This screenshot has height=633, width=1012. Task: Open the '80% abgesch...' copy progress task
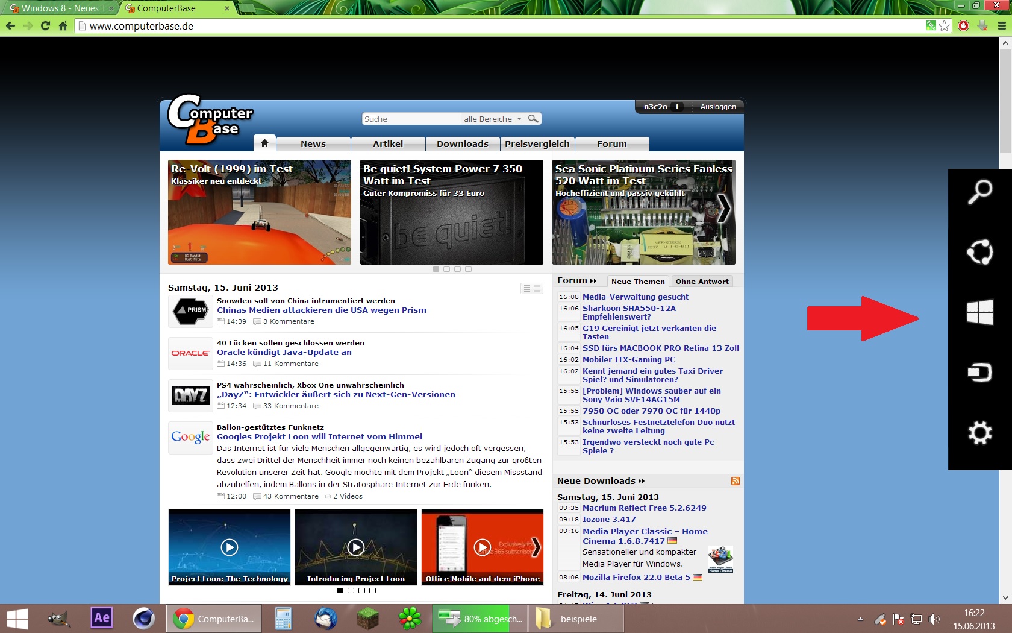tap(480, 619)
